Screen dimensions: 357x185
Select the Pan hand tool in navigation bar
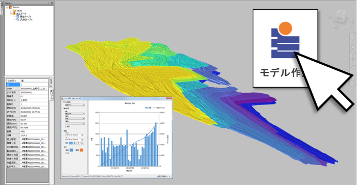coord(353,46)
